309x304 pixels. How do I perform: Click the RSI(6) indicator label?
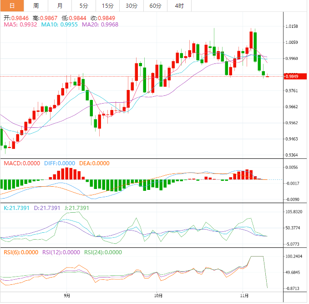pos(21,252)
